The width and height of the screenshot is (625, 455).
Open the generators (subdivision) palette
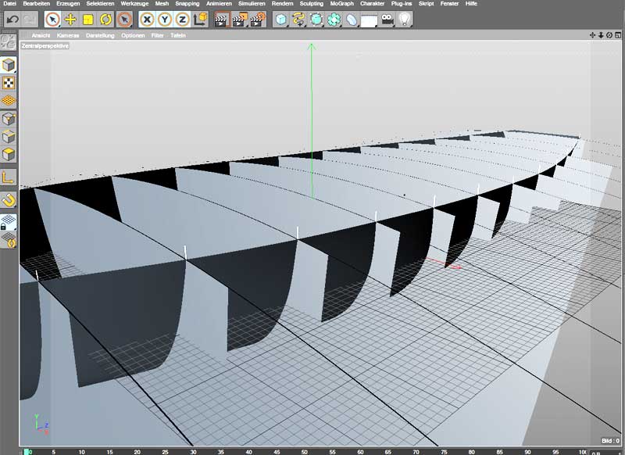(x=316, y=19)
